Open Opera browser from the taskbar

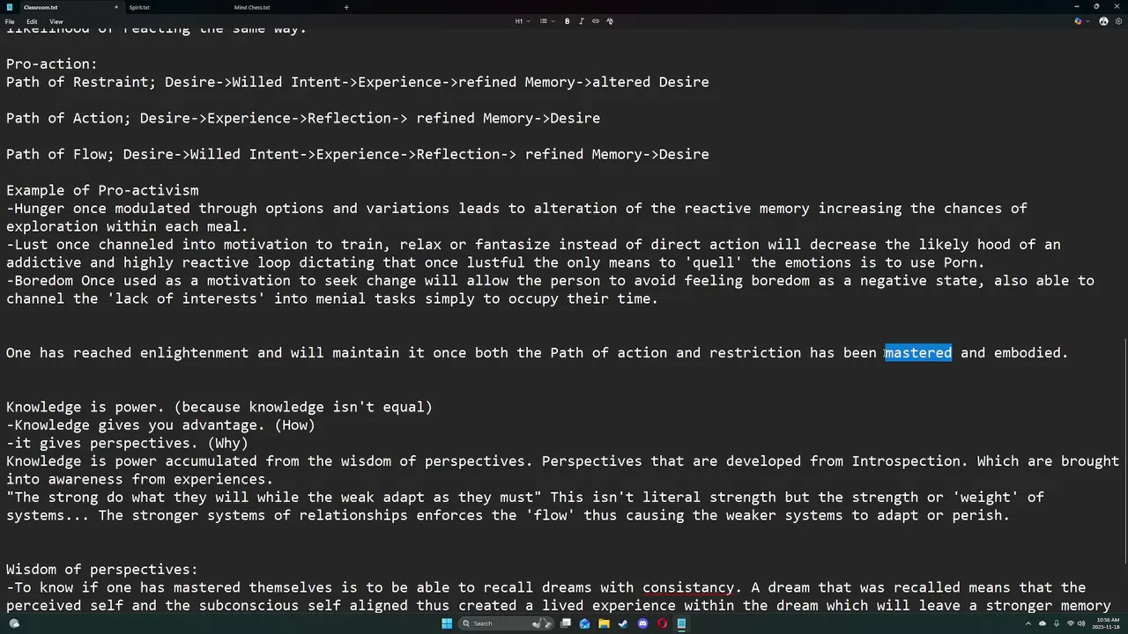(x=662, y=623)
